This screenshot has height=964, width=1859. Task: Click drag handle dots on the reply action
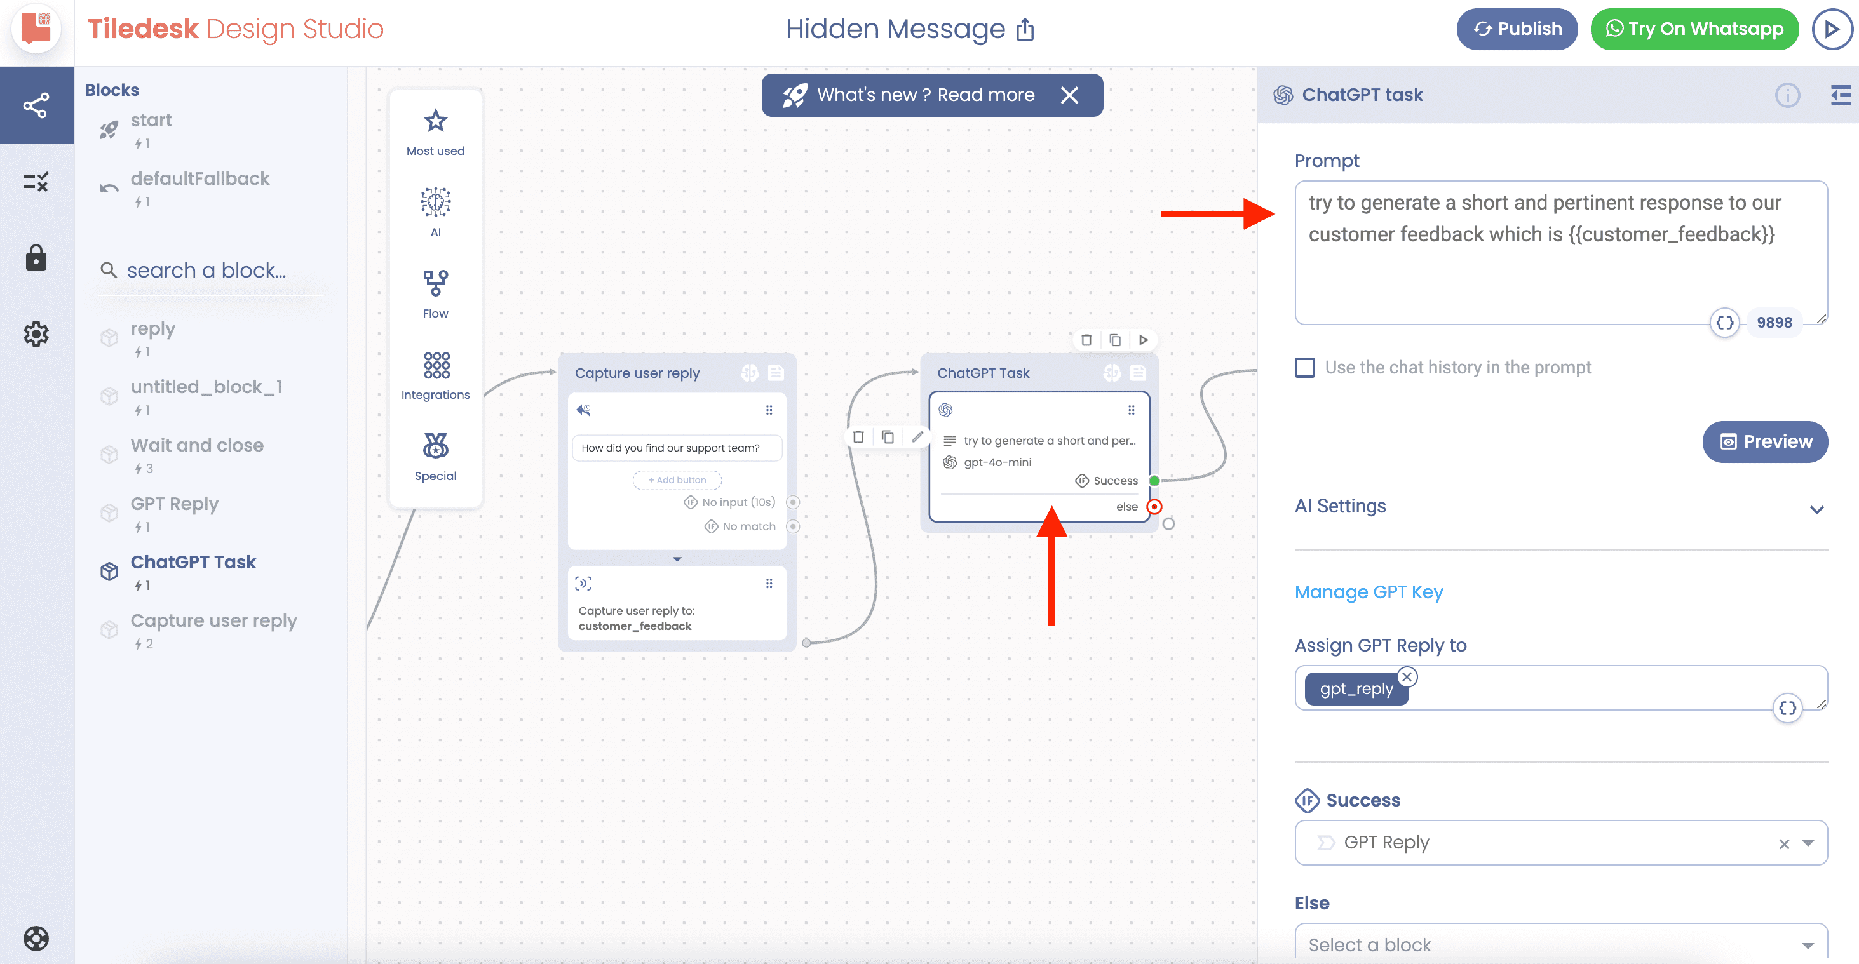[769, 410]
